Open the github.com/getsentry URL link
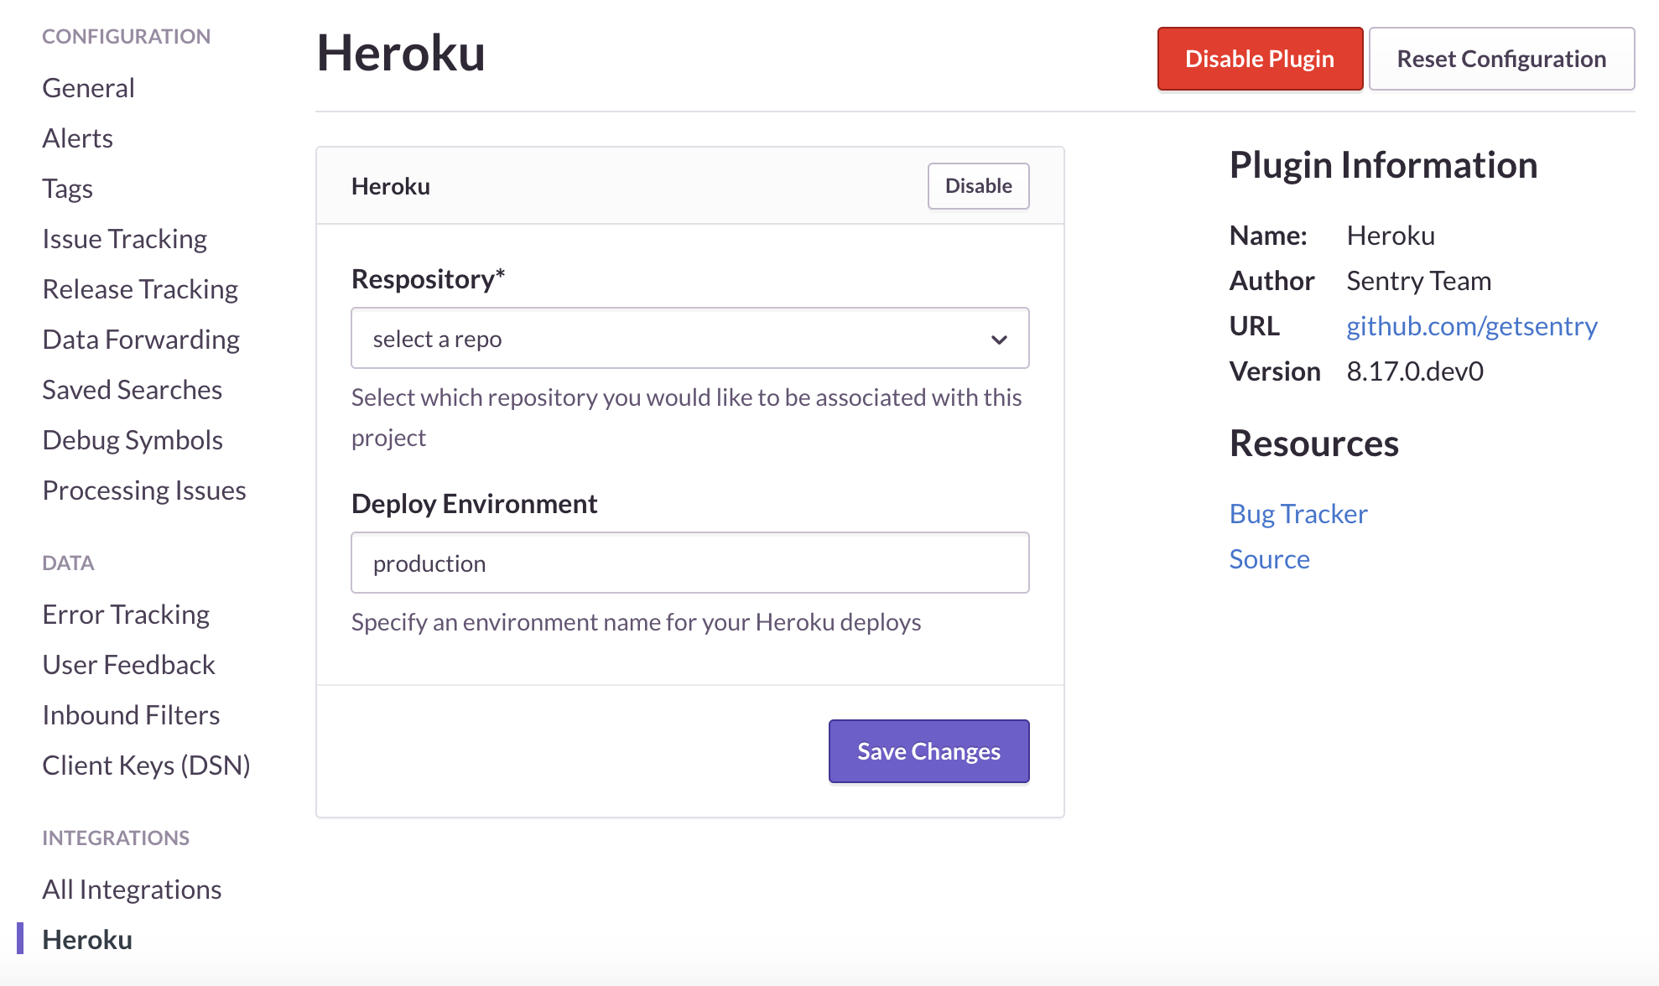 click(1471, 326)
